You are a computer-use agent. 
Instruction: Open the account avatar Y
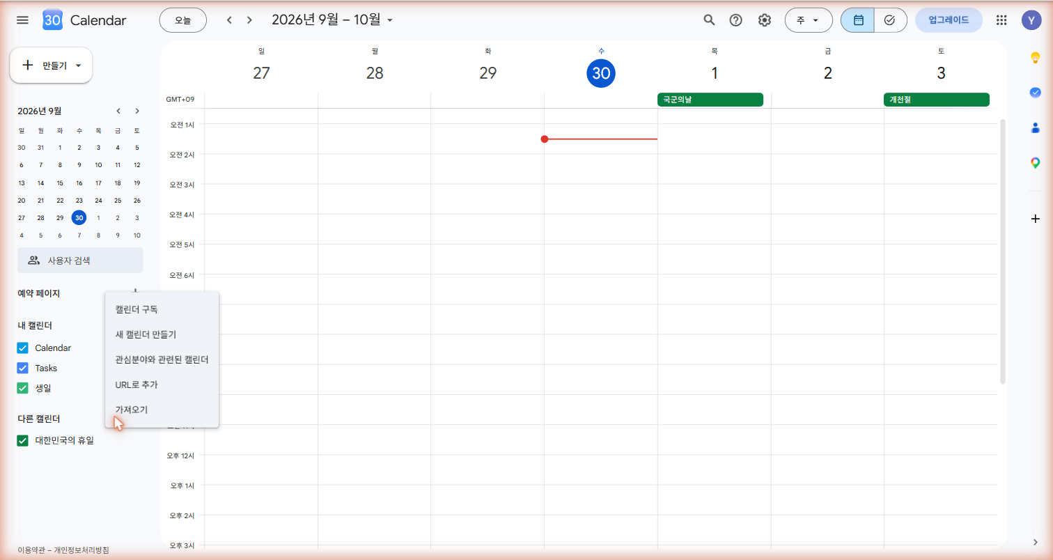pyautogui.click(x=1031, y=20)
